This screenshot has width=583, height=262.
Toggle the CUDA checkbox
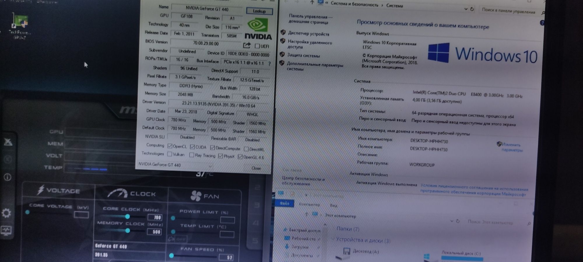coord(192,147)
